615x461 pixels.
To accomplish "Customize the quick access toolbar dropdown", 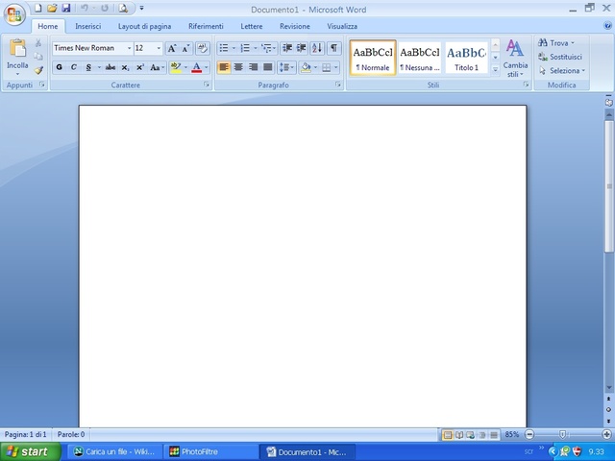I will (x=141, y=9).
